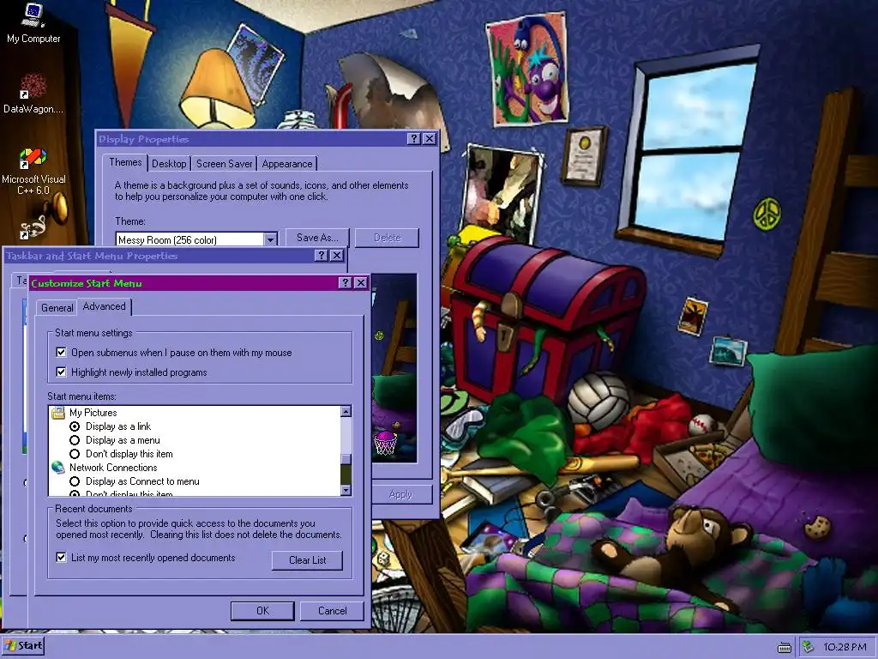Toggle Open submenus when I pause checkbox

click(61, 353)
